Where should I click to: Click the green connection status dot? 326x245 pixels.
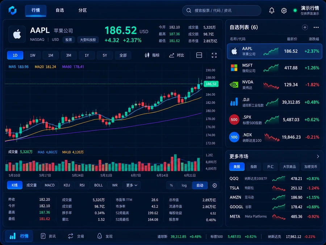[295, 11]
